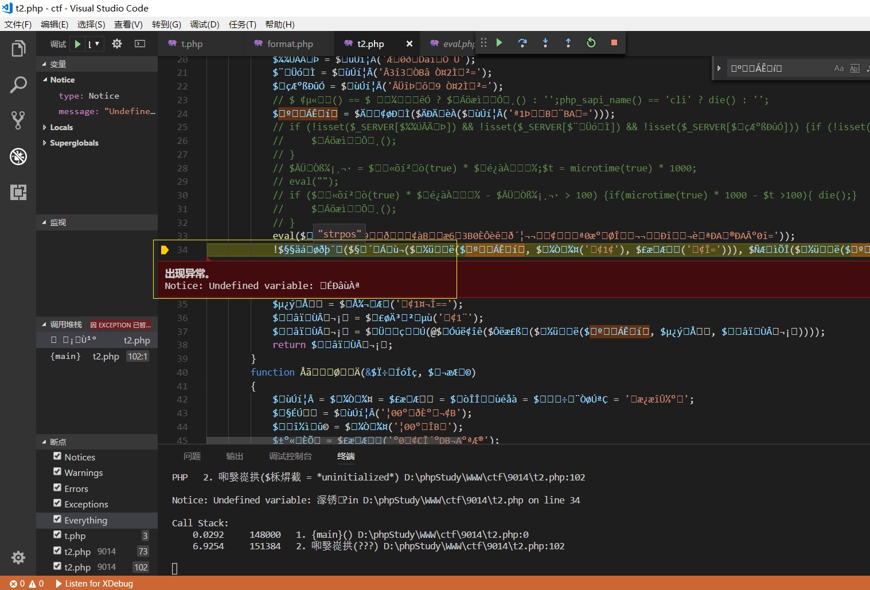
Task: Click Listen for XDebug in status bar
Action: pos(94,583)
